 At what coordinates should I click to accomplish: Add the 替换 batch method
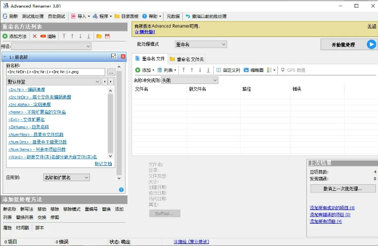pos(106,209)
